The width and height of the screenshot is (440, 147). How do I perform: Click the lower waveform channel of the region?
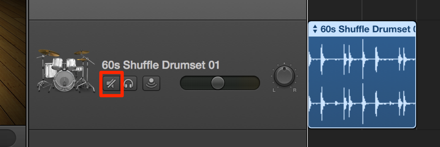(x=362, y=103)
